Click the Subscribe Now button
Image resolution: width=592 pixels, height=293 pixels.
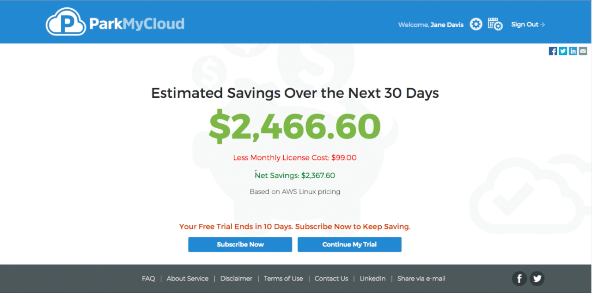point(240,244)
